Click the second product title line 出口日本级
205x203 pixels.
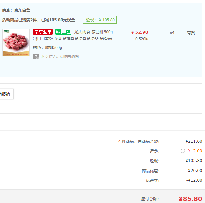click(73, 39)
